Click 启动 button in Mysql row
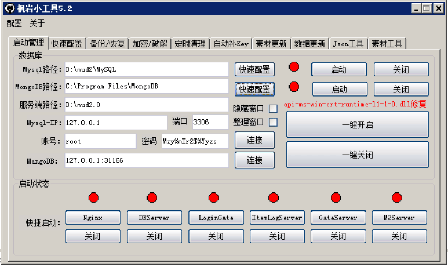This screenshot has height=265, width=448. [x=339, y=69]
